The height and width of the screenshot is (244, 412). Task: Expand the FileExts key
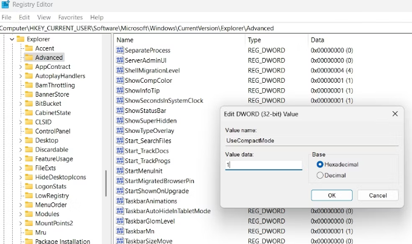(21, 168)
